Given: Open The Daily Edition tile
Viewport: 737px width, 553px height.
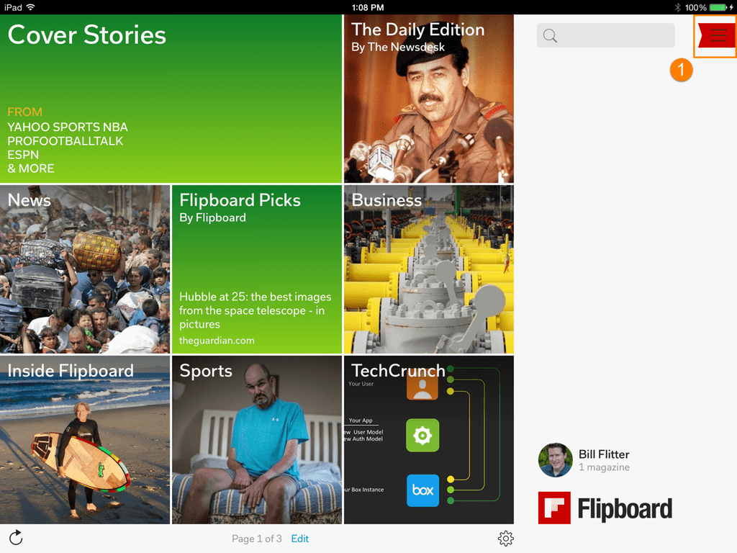Looking at the screenshot, I should 429,99.
